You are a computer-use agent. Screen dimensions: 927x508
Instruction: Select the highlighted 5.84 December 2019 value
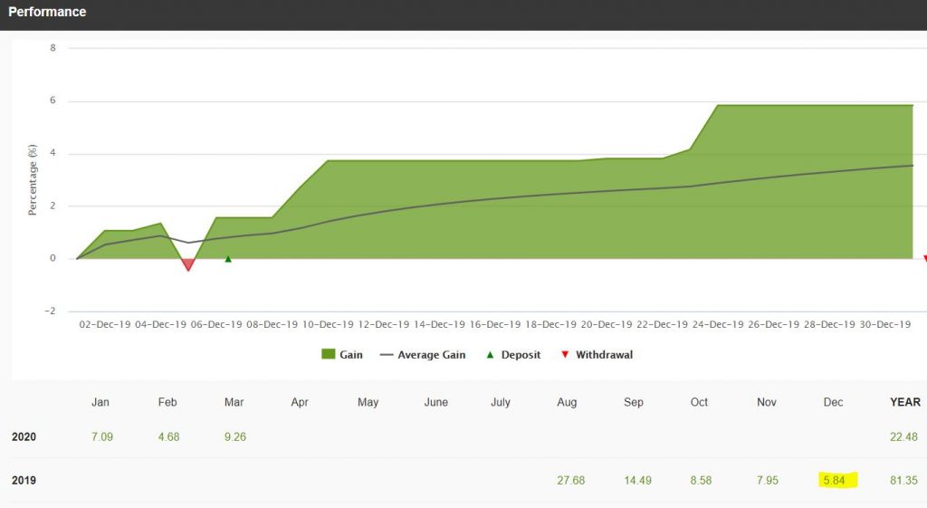833,480
